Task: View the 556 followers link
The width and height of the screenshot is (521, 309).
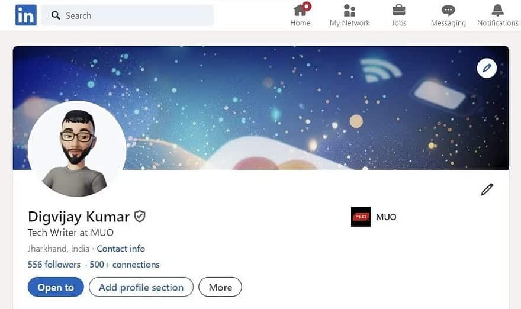Action: point(54,265)
